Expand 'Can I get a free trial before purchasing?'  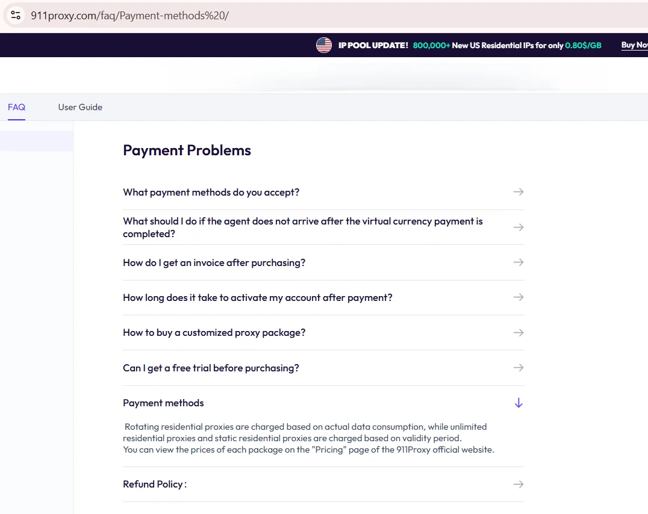[211, 368]
